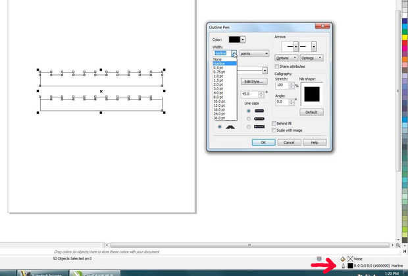Choose 10.0 pt from the width list
Viewport: 408px width, 276px height.
(x=225, y=101)
